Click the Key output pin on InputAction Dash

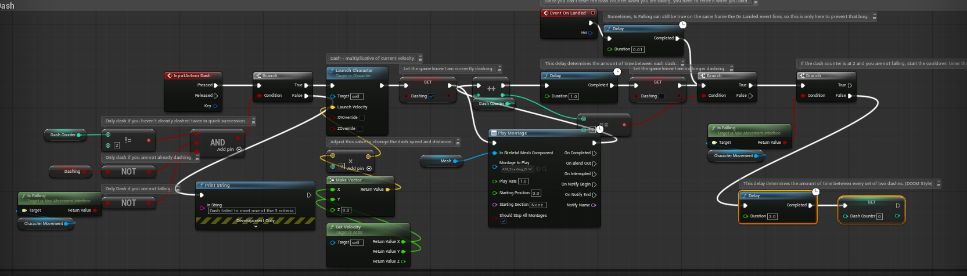tap(215, 106)
